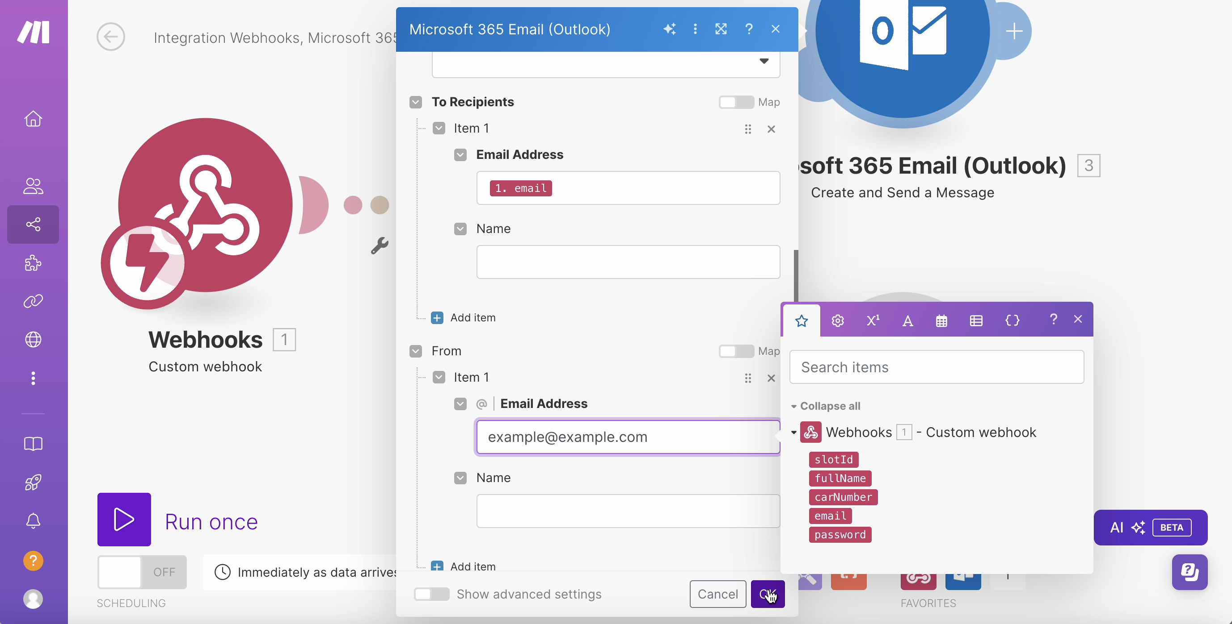
Task: Collapse To Recipients Email Address field
Action: tap(460, 155)
